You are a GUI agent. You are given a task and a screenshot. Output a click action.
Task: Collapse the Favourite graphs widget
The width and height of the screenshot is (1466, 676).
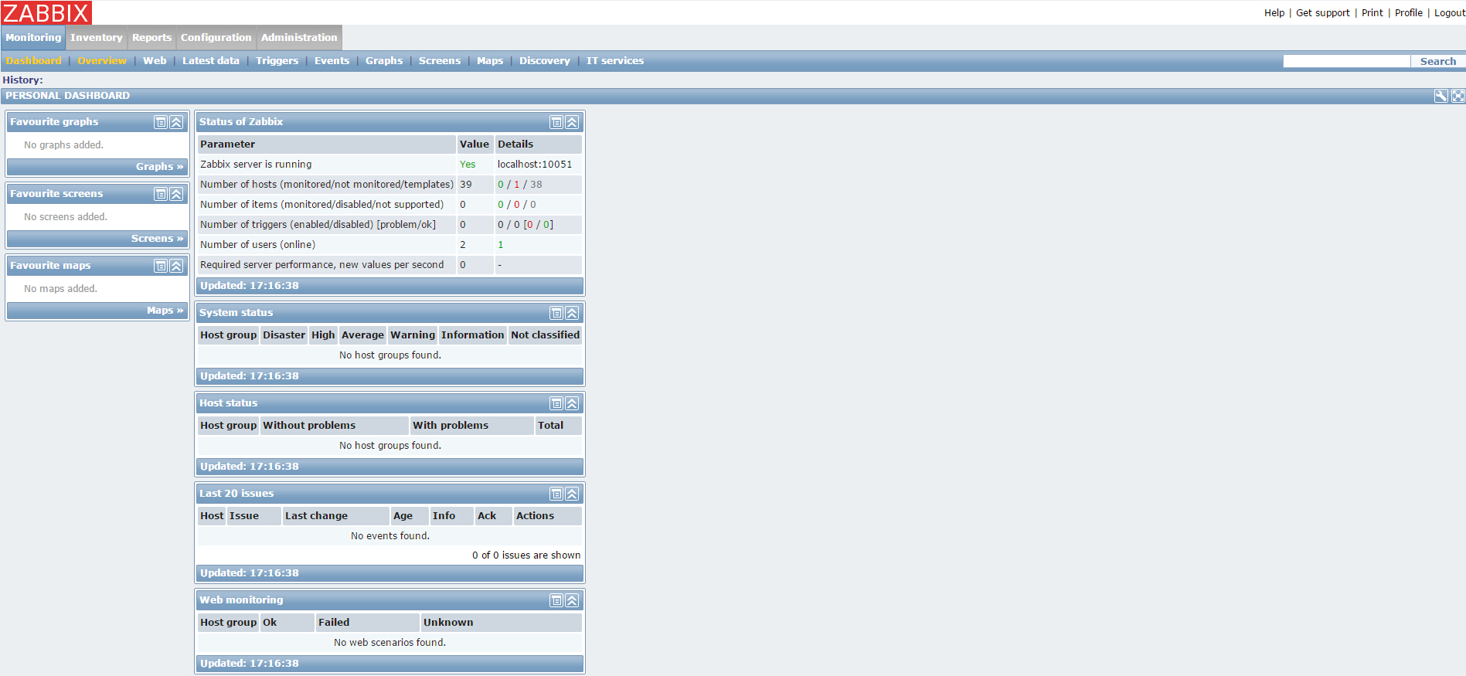pyautogui.click(x=176, y=122)
